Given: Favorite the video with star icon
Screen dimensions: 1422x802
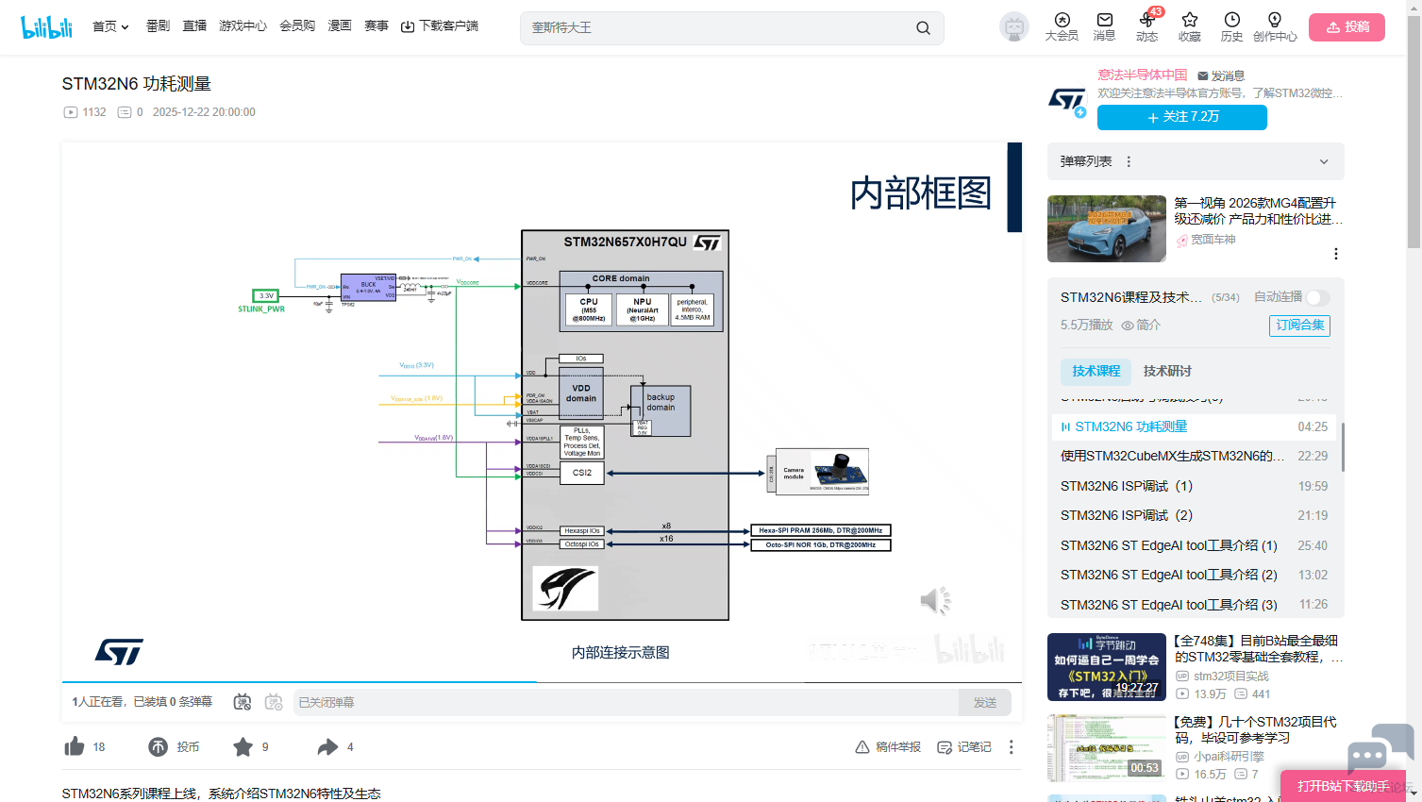Looking at the screenshot, I should pyautogui.click(x=243, y=747).
